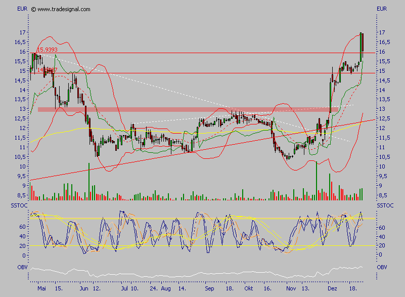This screenshot has width=405, height=297.
Task: Click the OBV label on right side
Action: tap(382, 267)
